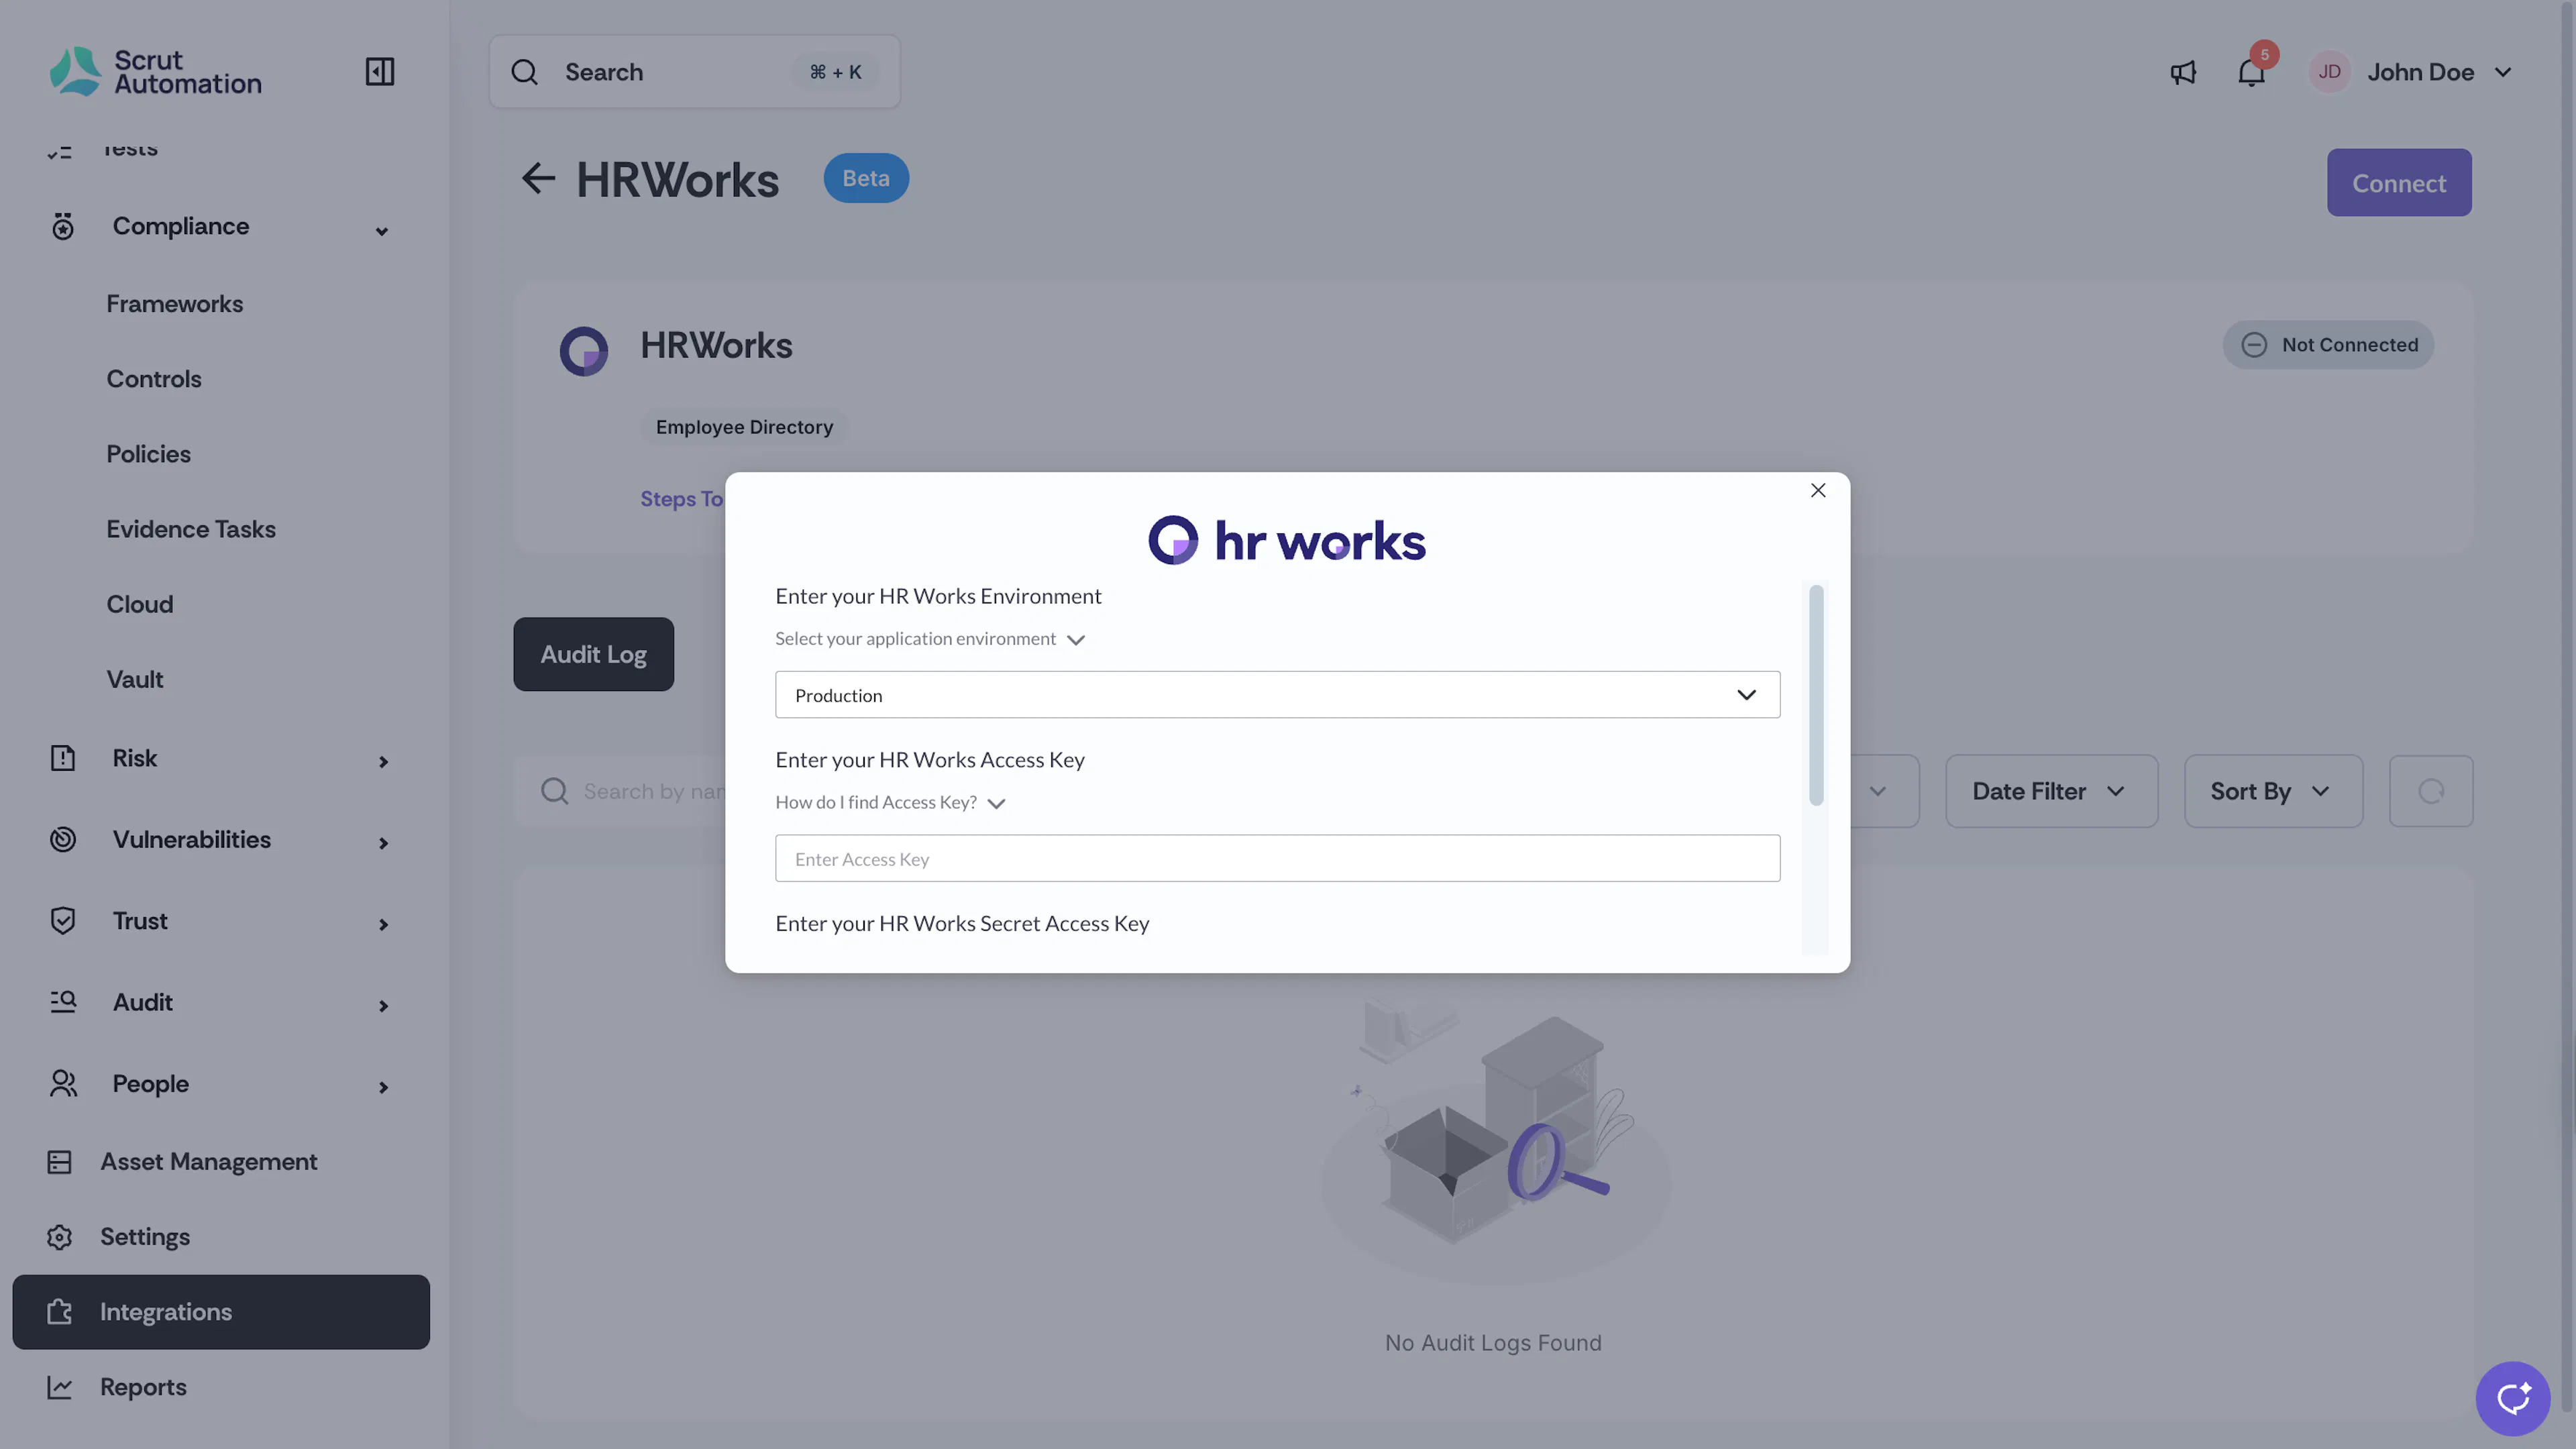Expand 'Select your application environment' hint
This screenshot has height=1449, width=2576.
(x=930, y=639)
